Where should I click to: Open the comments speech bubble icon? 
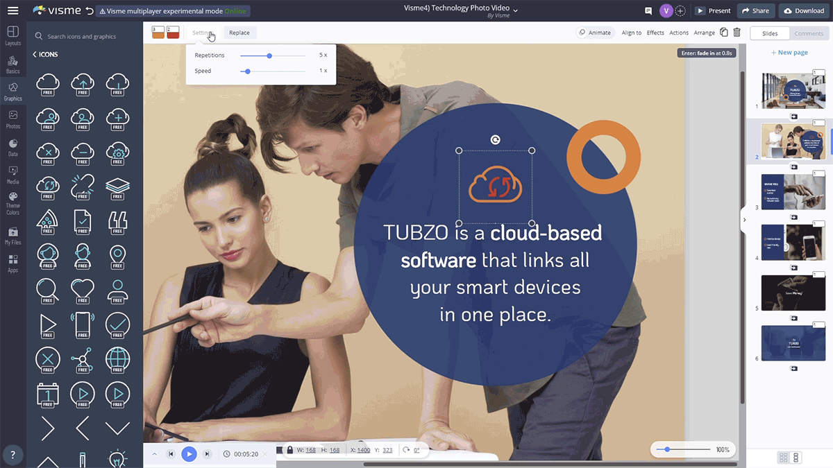pos(648,11)
